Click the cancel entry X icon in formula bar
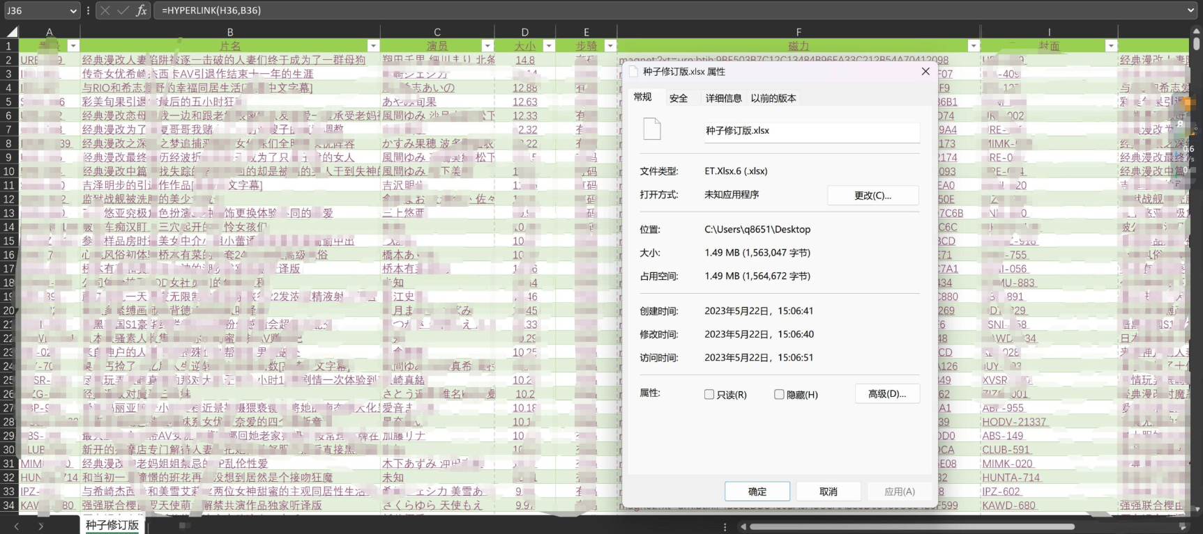This screenshot has width=1203, height=534. coord(105,10)
